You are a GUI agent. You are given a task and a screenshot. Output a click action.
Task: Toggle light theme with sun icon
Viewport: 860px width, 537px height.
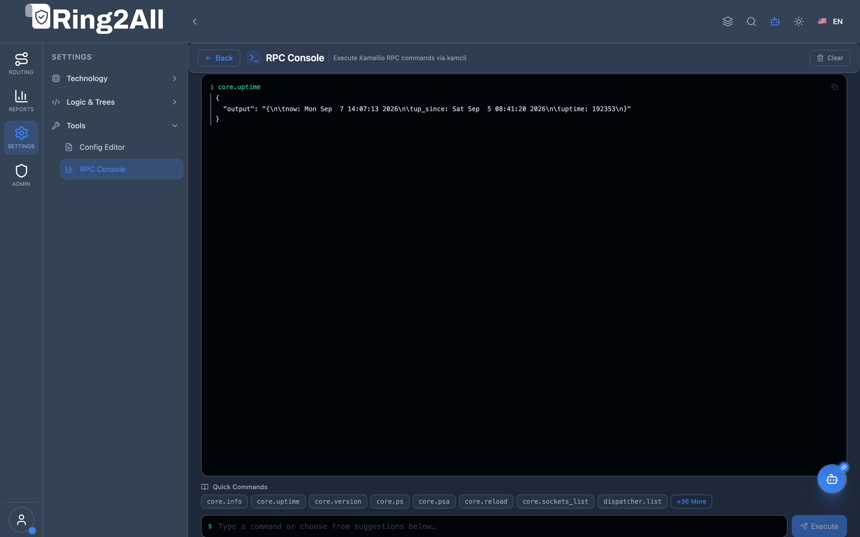pyautogui.click(x=798, y=22)
